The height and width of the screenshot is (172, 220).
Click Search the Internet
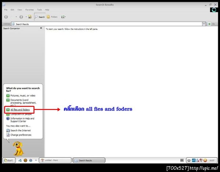21,130
